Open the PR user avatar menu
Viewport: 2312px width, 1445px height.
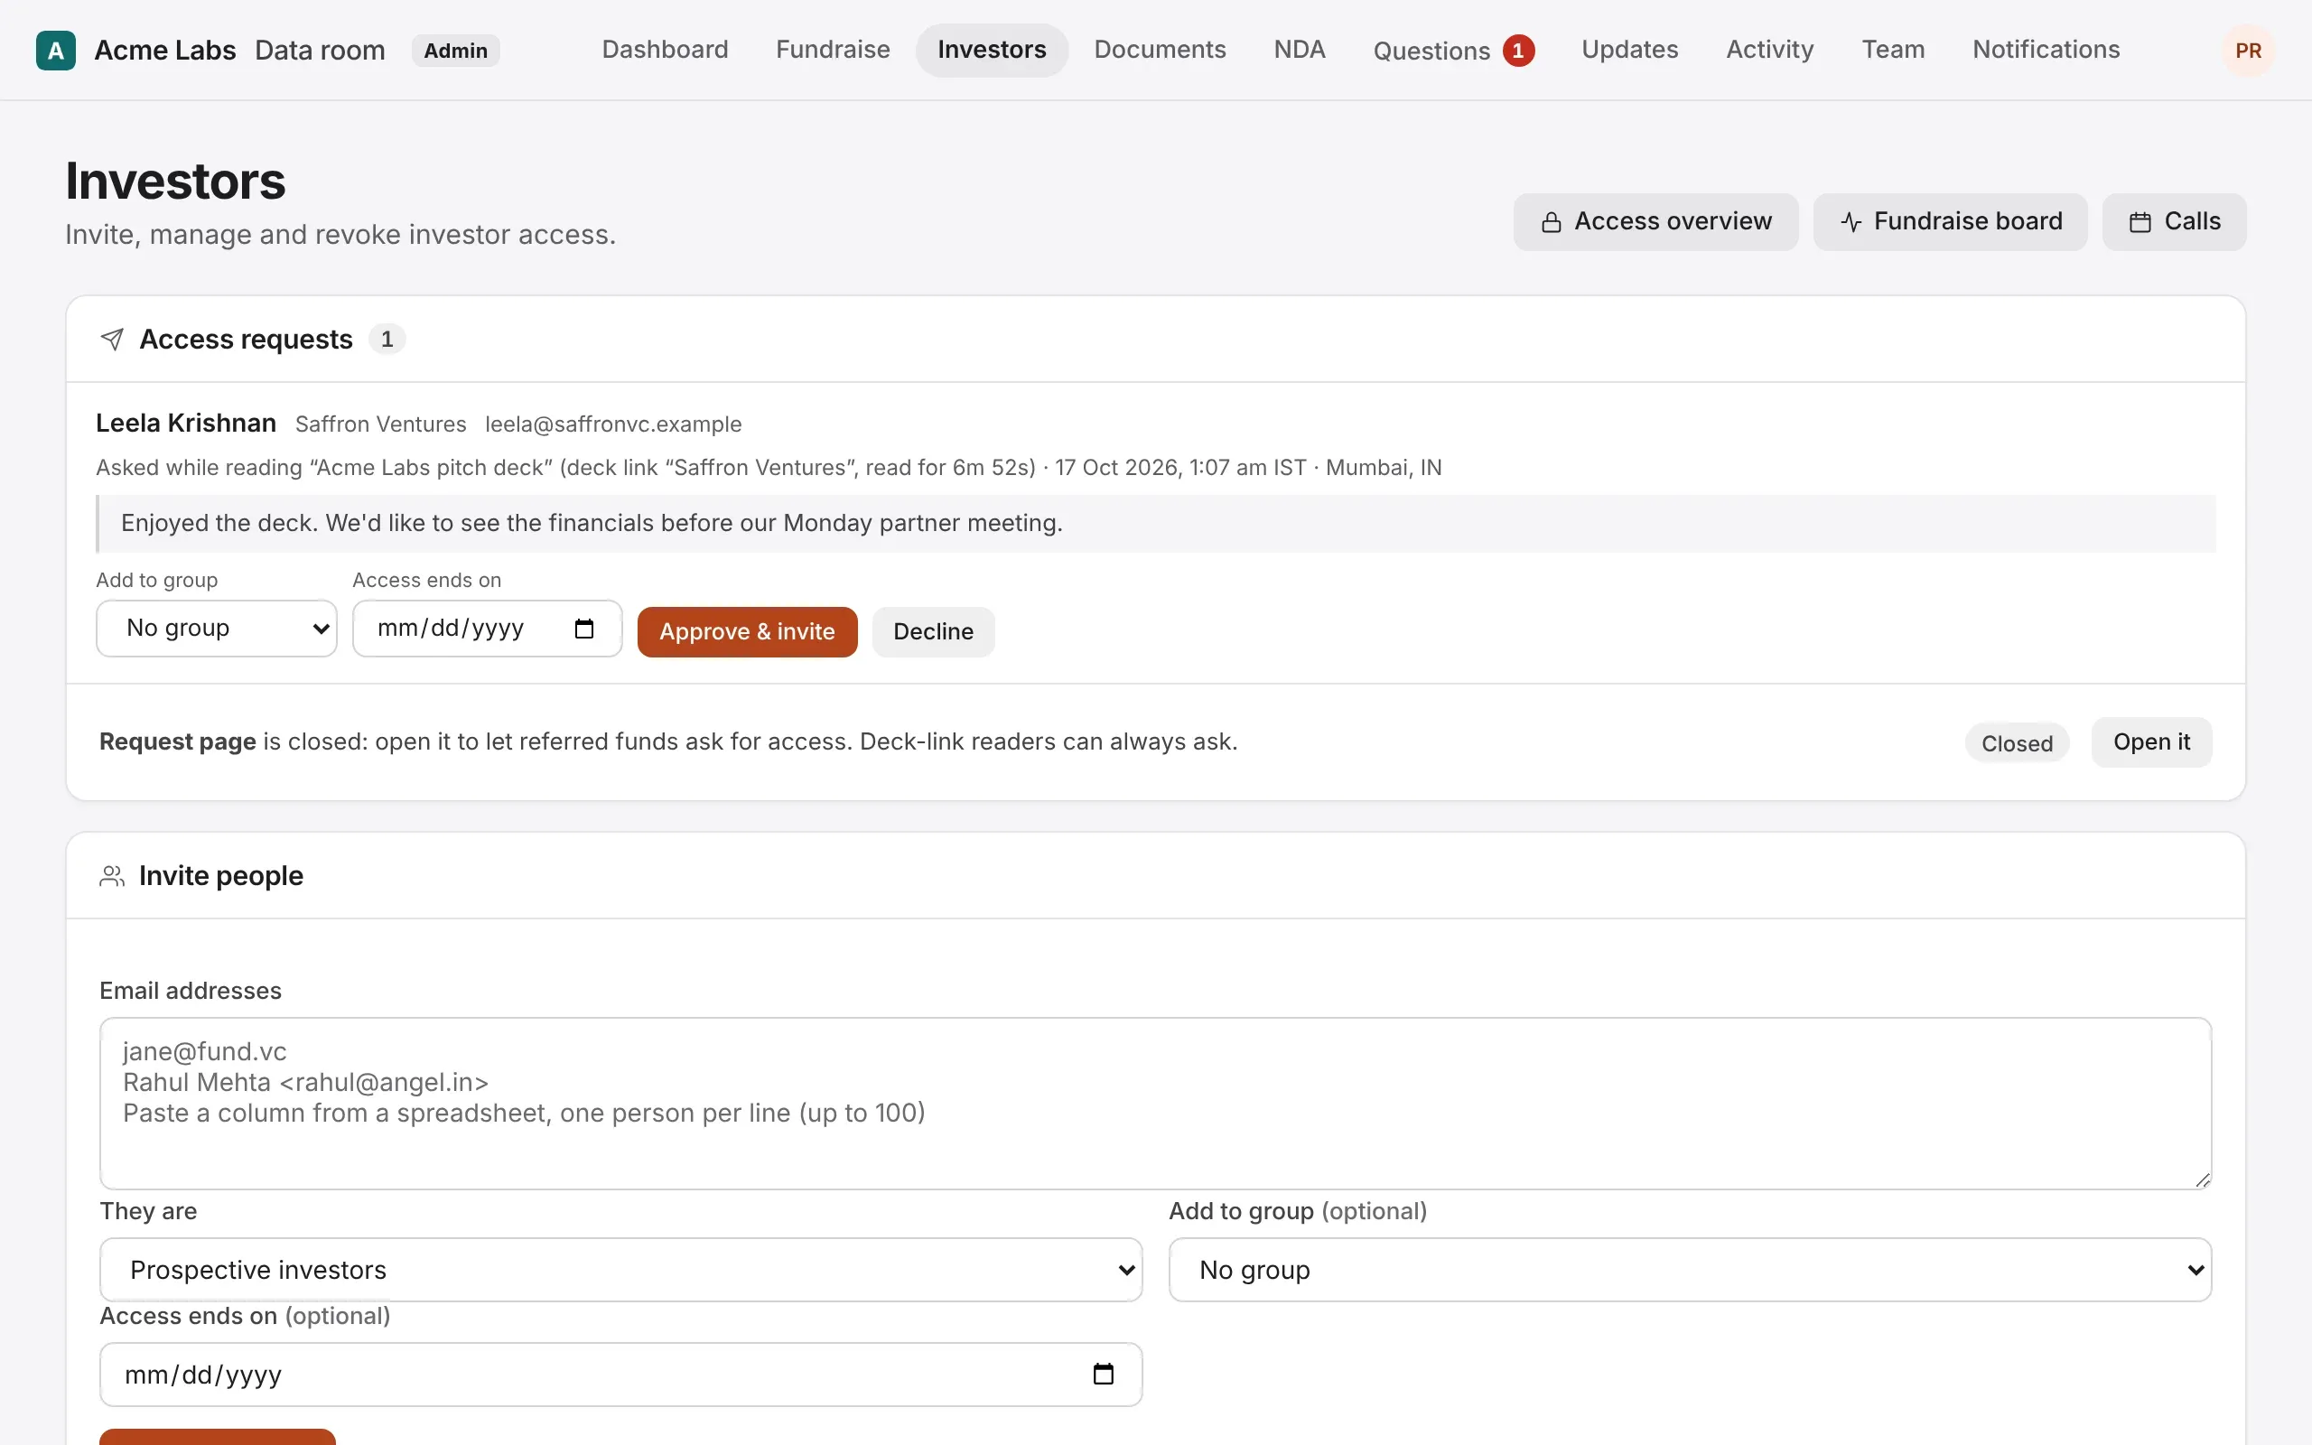pos(2248,51)
